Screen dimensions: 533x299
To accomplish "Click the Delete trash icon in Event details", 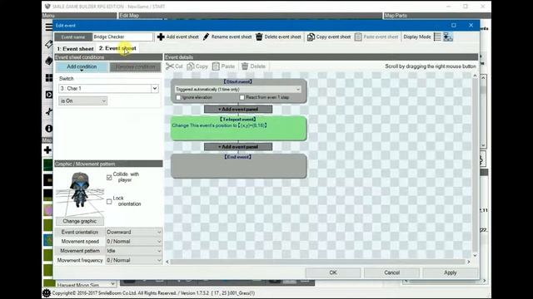I will click(245, 66).
